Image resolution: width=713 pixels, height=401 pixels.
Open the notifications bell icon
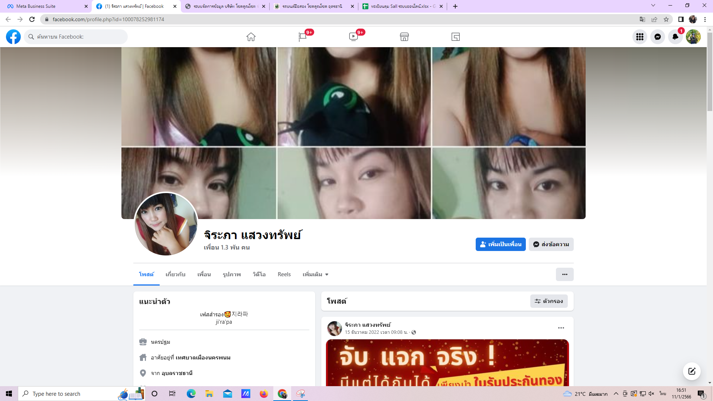(x=675, y=37)
